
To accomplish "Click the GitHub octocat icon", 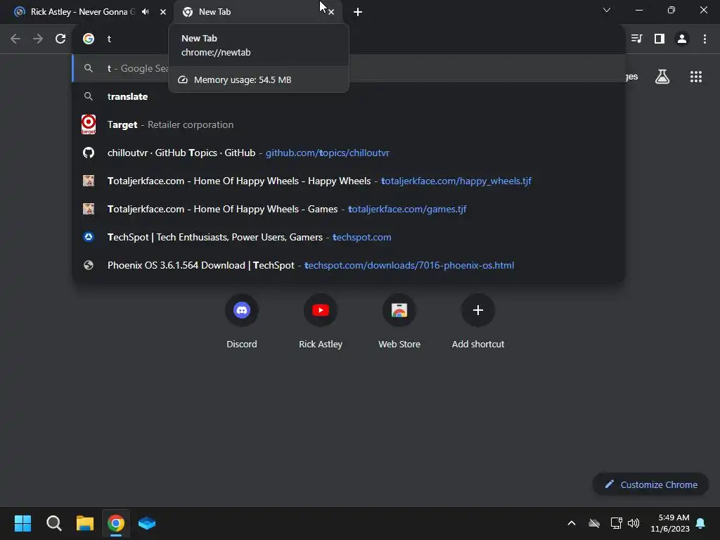I will [89, 153].
